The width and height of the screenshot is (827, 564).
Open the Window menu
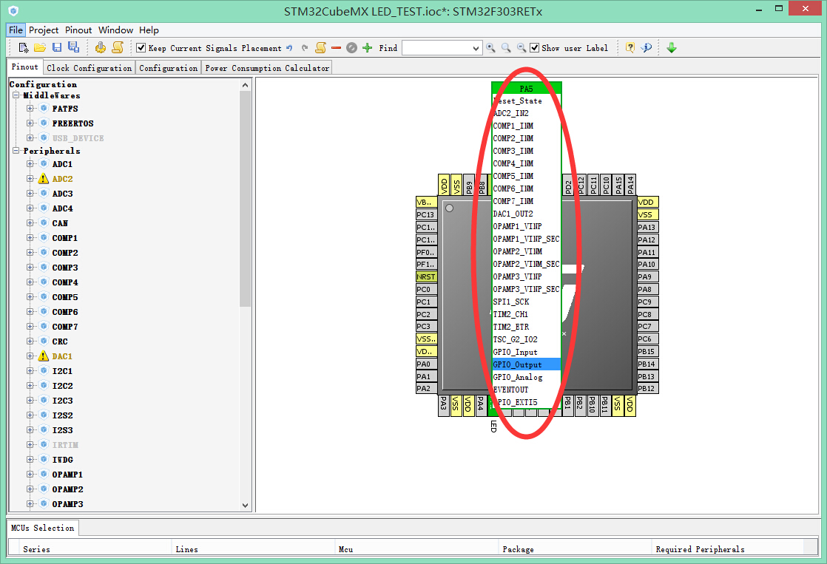115,30
